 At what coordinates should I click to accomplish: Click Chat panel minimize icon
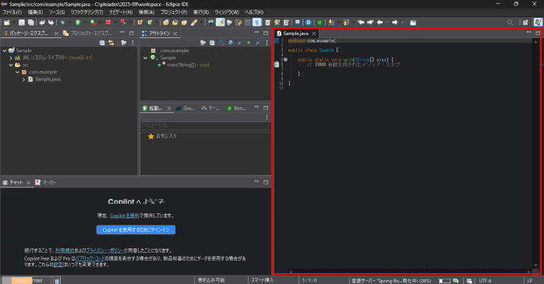(x=256, y=181)
